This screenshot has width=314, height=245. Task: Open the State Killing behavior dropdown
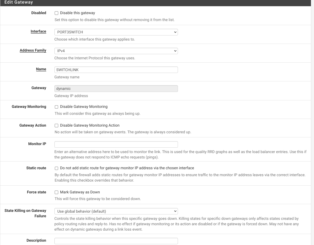point(116,211)
